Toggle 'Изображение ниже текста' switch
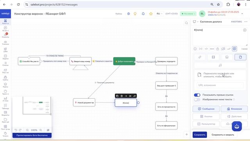 [x=197, y=99]
